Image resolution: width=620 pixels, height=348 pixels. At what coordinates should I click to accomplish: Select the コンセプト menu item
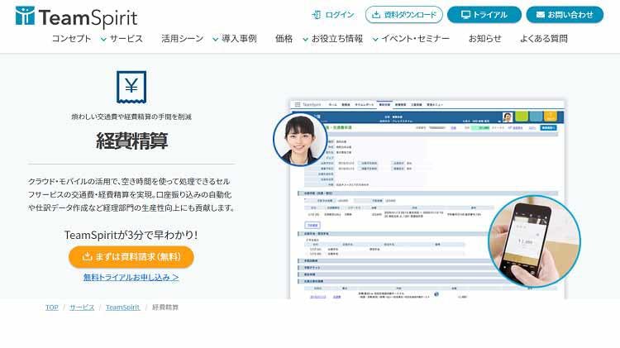[72, 39]
